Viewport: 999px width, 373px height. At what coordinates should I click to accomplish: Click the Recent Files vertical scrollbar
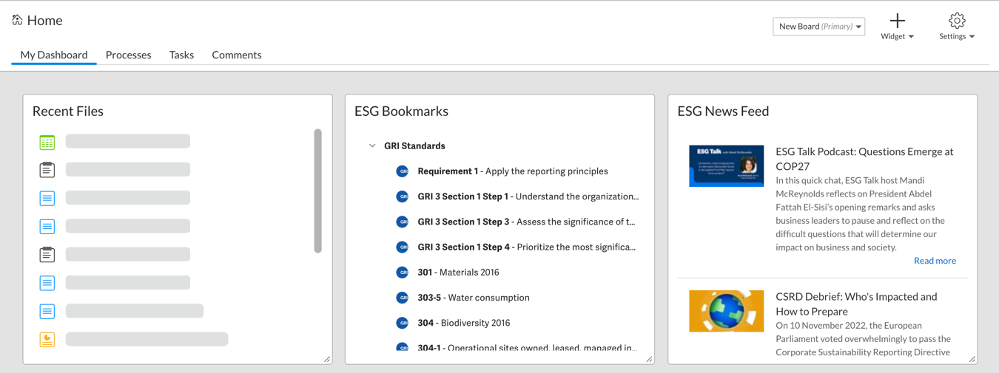[x=318, y=191]
